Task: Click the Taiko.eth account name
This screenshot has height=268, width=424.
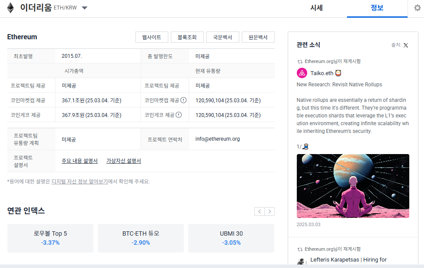Action: (x=322, y=73)
